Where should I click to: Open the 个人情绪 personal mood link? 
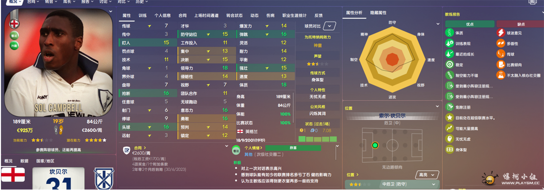[253, 148]
